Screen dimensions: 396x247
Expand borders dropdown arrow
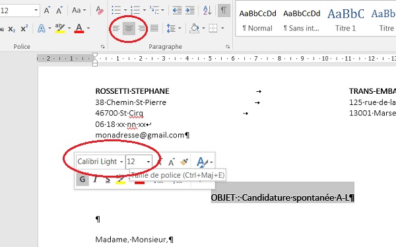(222, 28)
